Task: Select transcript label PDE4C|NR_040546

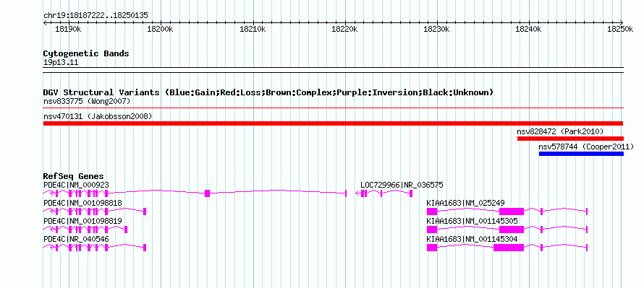Action: click(x=76, y=239)
